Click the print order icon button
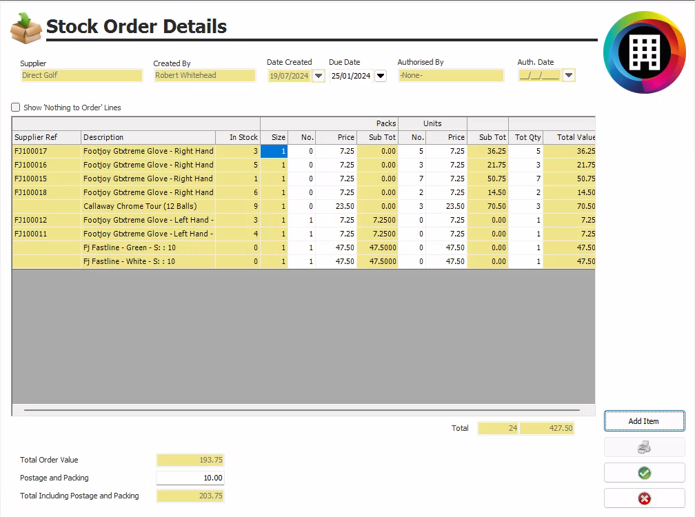 point(644,447)
